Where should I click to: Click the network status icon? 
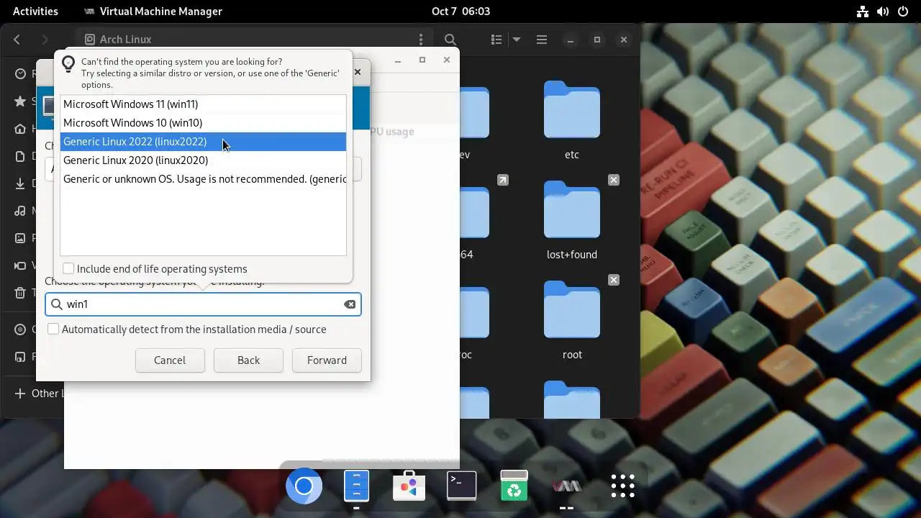[x=863, y=12]
